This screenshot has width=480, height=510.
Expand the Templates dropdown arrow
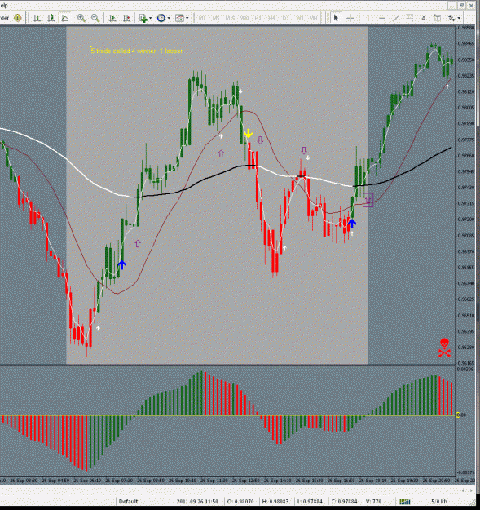click(187, 18)
